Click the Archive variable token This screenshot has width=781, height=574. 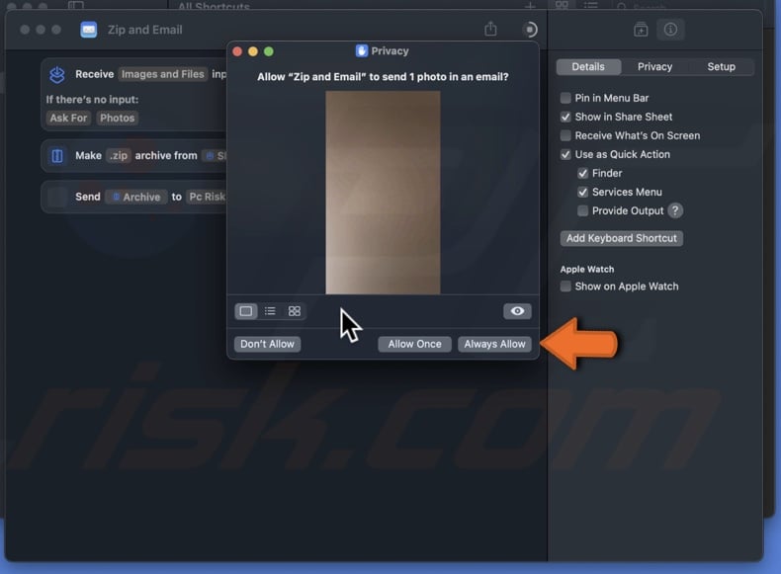[x=136, y=197]
